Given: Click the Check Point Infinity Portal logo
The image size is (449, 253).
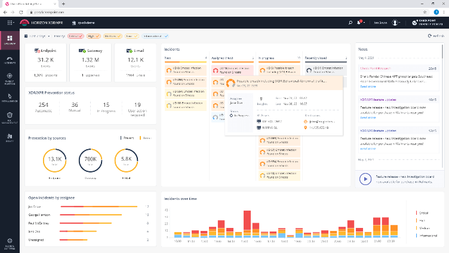Looking at the screenshot, I should 428,23.
